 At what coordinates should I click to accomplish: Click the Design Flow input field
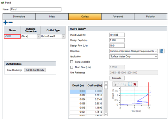(x=117, y=46)
